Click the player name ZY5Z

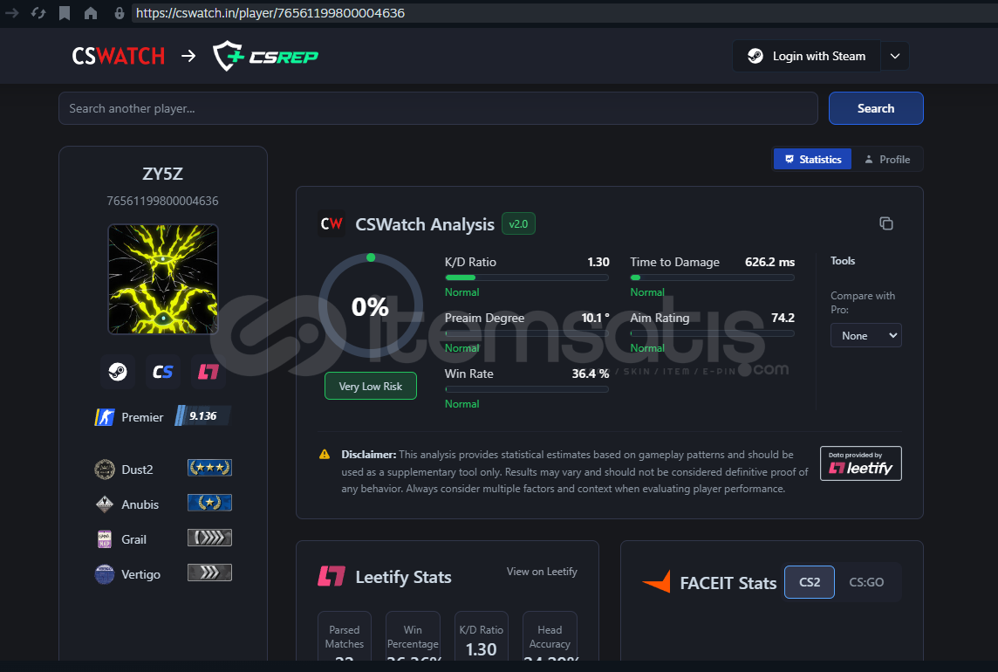(x=163, y=174)
